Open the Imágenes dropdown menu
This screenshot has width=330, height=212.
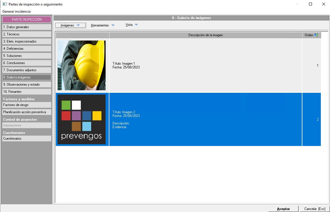(70, 25)
